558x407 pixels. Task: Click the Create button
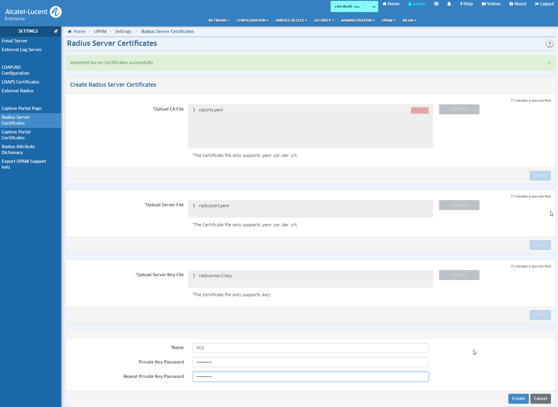pyautogui.click(x=518, y=398)
